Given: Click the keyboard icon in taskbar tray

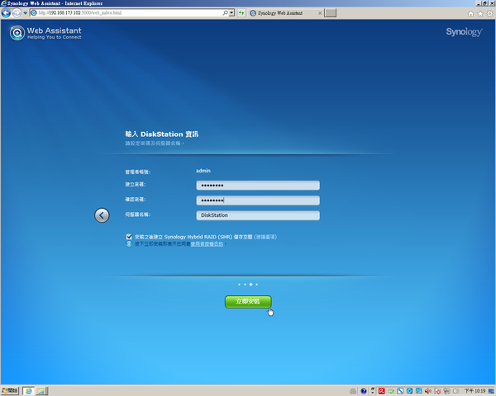Looking at the screenshot, I should tap(353, 391).
